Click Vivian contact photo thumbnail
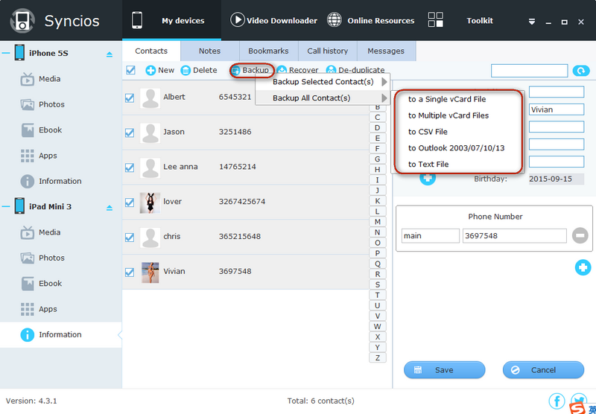 tap(150, 273)
